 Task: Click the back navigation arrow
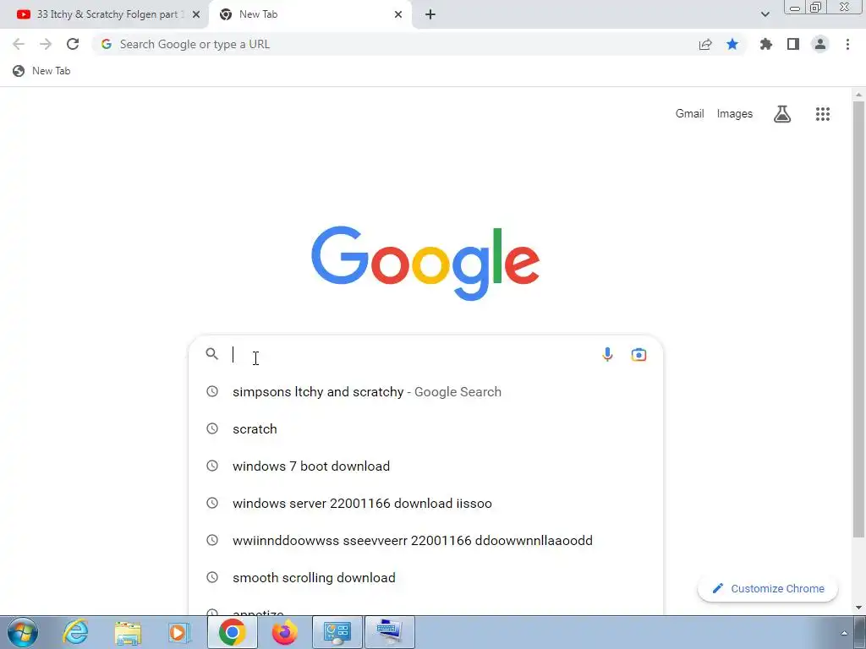[x=19, y=44]
